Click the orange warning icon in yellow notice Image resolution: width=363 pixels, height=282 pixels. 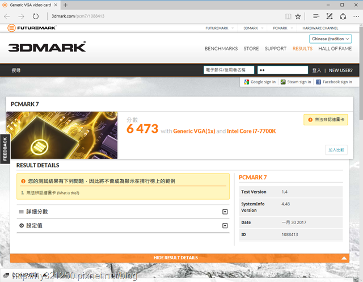point(23,182)
